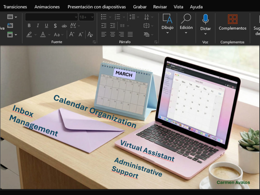Image resolution: width=260 pixels, height=195 pixels.
Task: Open highlight color dropdown arrow
Action: 35,35
